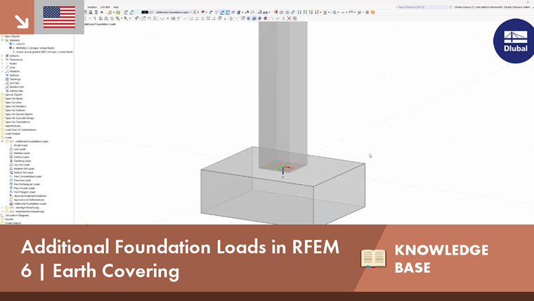The width and height of the screenshot is (534, 301).
Task: Click the Knowledge Base book icon
Action: pos(373,258)
